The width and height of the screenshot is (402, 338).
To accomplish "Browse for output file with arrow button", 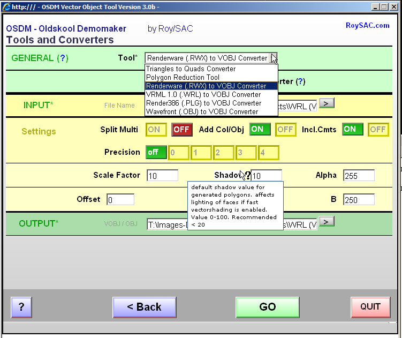I will [327, 221].
